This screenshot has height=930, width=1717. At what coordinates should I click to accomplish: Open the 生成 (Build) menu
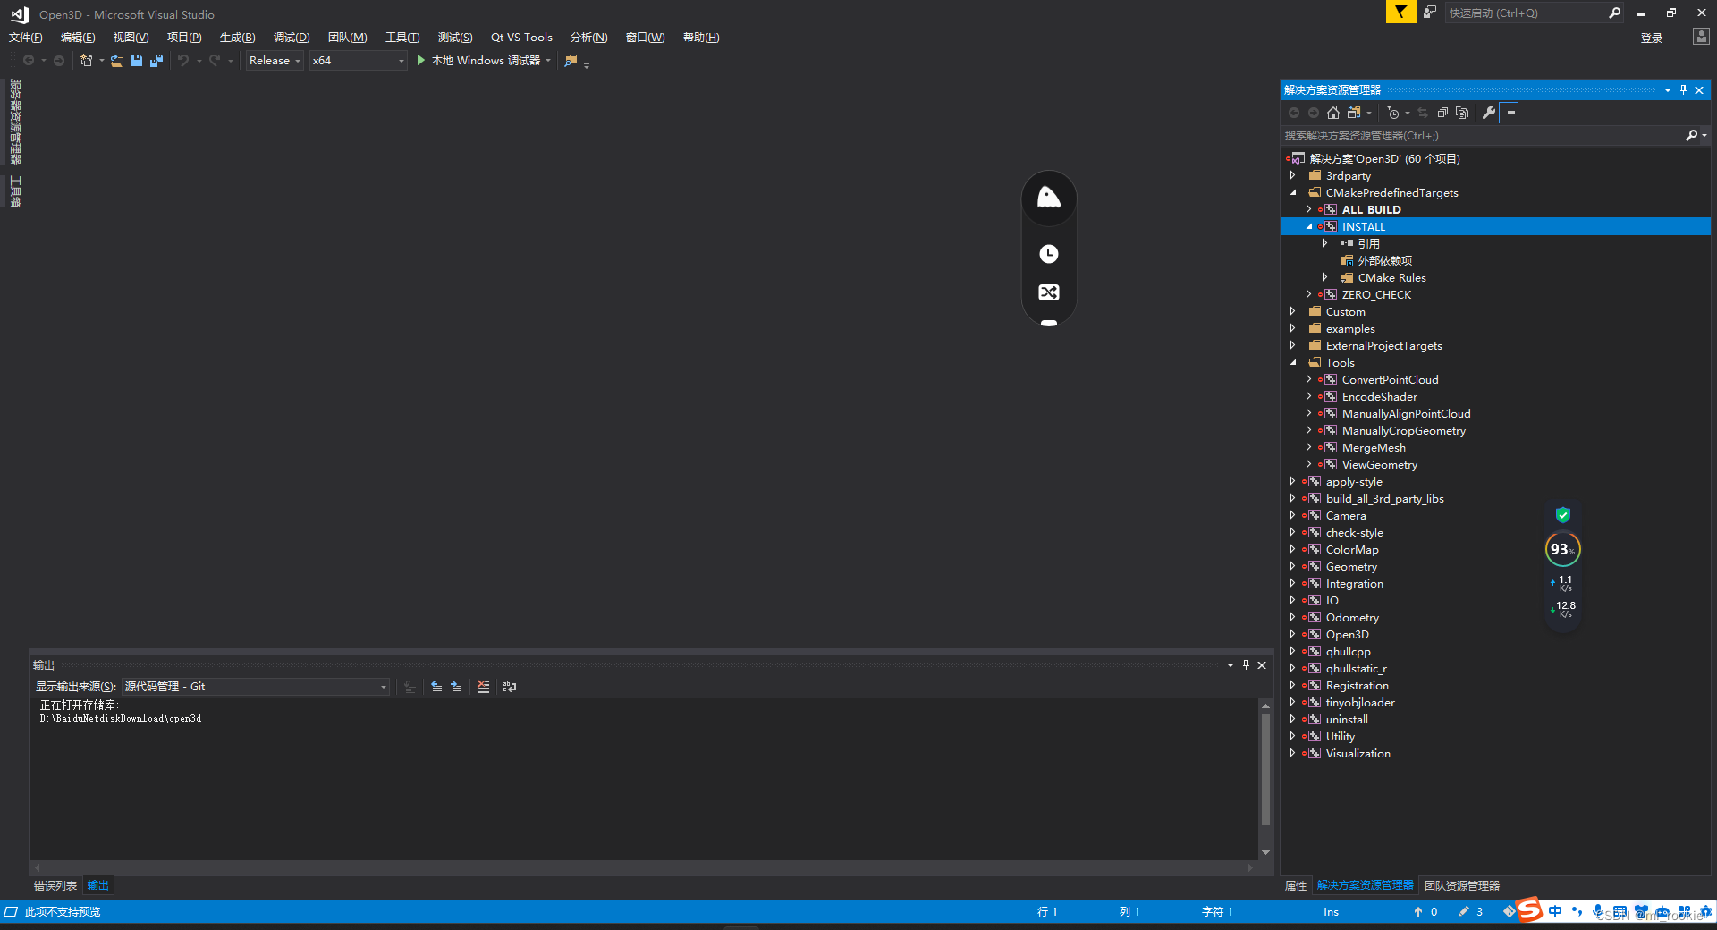point(238,38)
